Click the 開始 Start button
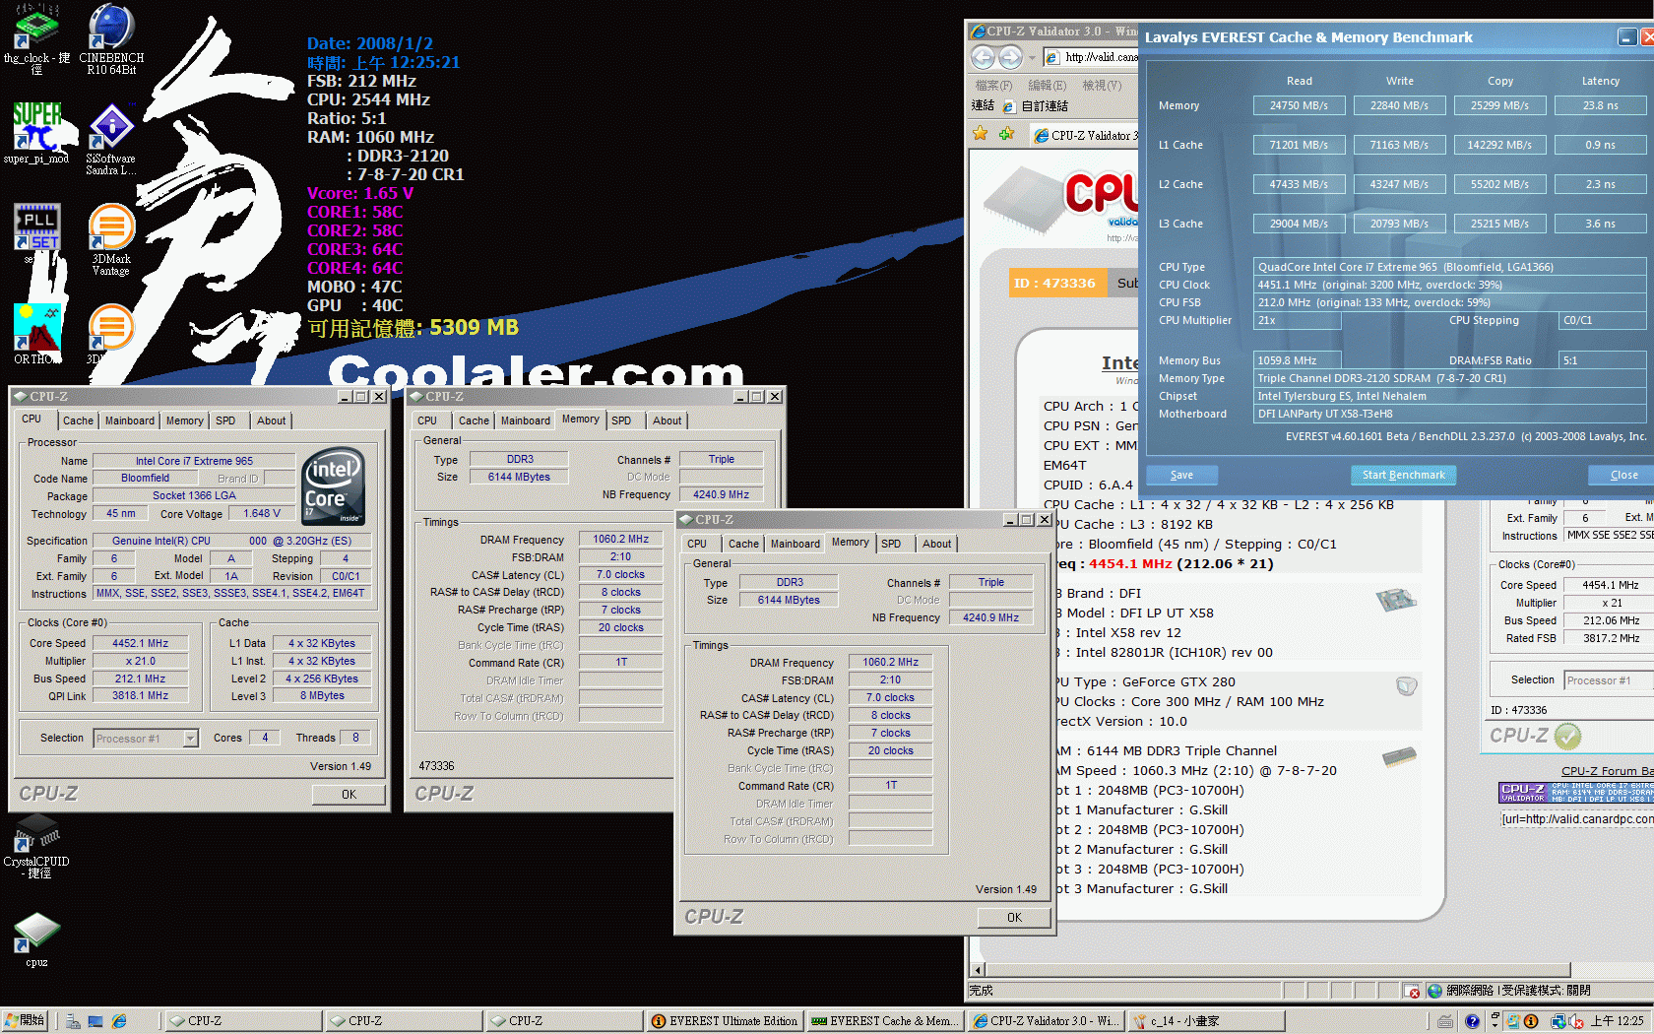The image size is (1654, 1034). pos(26,1021)
